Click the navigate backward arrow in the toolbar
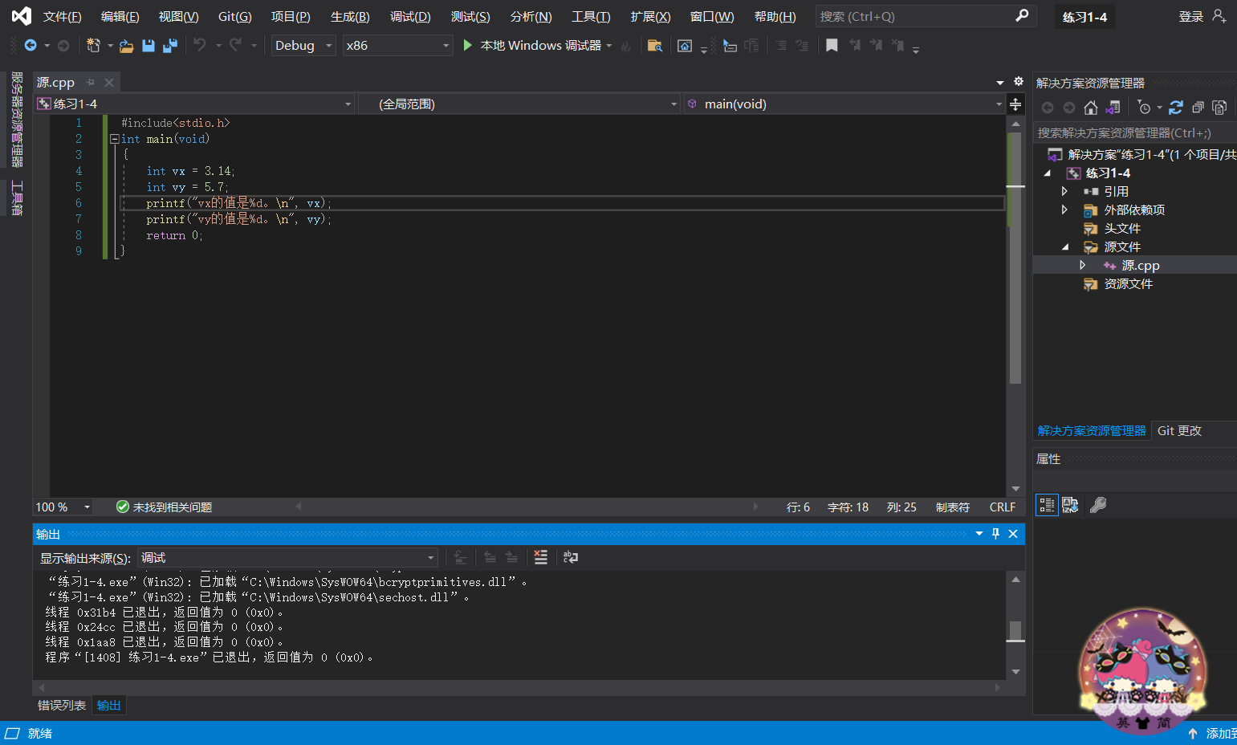The width and height of the screenshot is (1237, 745). 31,46
